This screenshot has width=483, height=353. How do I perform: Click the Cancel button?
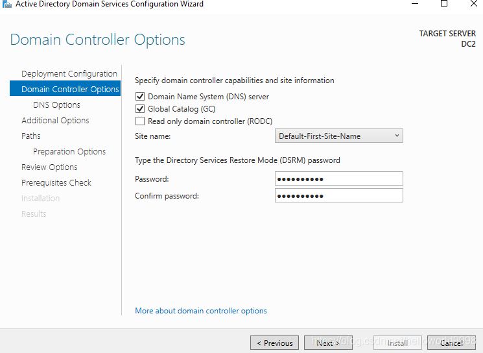451,343
